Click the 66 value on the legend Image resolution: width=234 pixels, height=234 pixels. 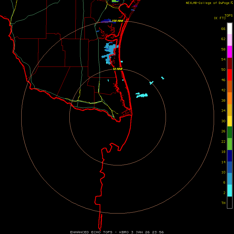(x=223, y=29)
